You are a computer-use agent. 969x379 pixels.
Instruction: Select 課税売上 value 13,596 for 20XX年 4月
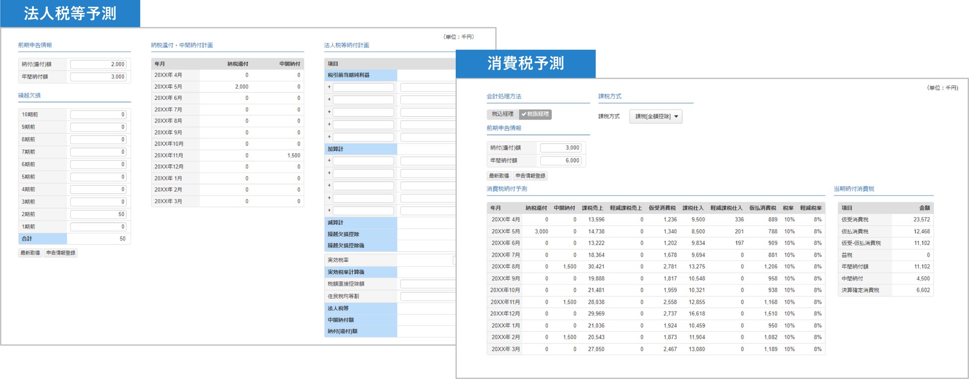click(x=596, y=220)
